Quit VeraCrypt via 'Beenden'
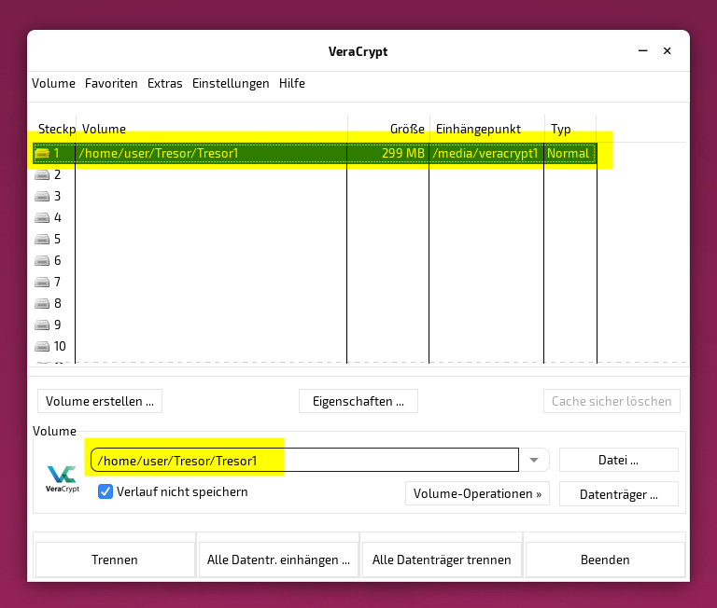This screenshot has width=717, height=608. click(x=605, y=560)
